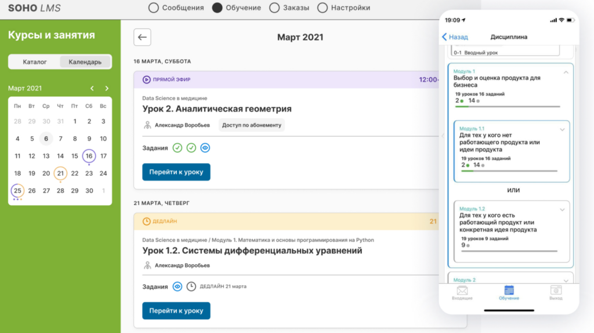Open Входящие mail icon in phone tab bar
Screen dimensions: 594x333
point(462,291)
